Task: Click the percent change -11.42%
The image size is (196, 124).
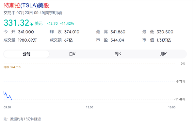Action: point(67,23)
